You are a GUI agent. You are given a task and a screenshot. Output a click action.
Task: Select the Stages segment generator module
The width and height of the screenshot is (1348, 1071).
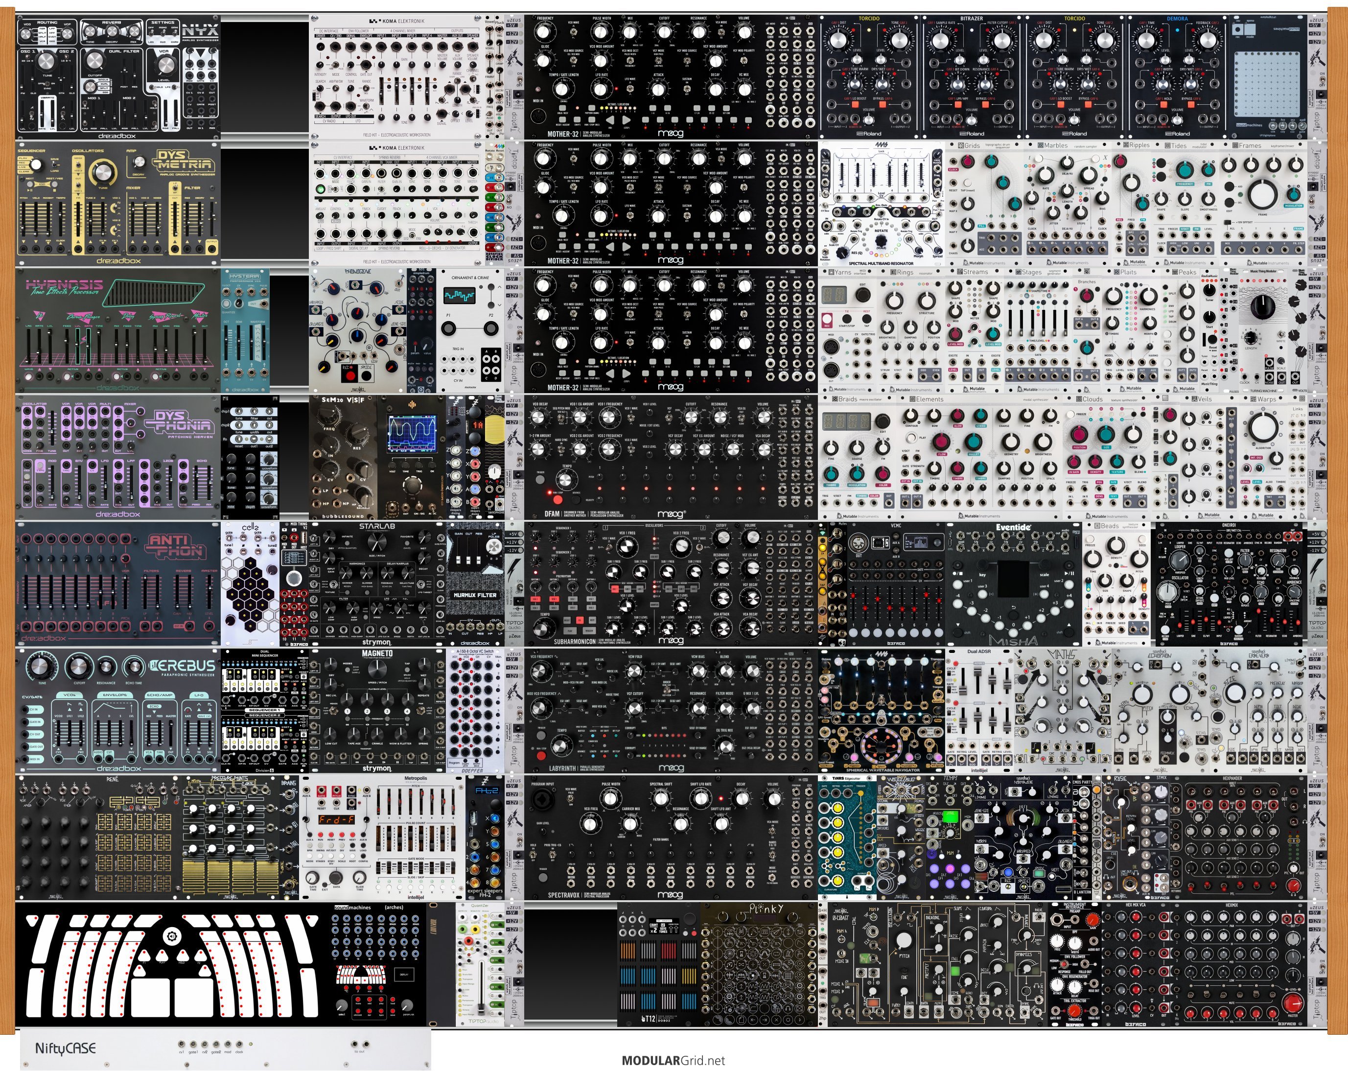pos(1039,331)
